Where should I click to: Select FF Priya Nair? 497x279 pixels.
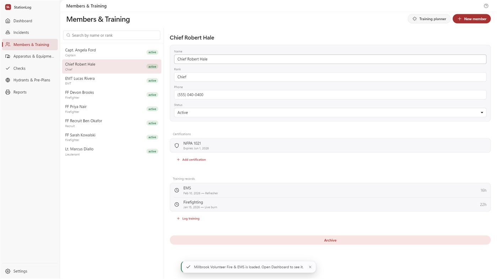click(112, 109)
